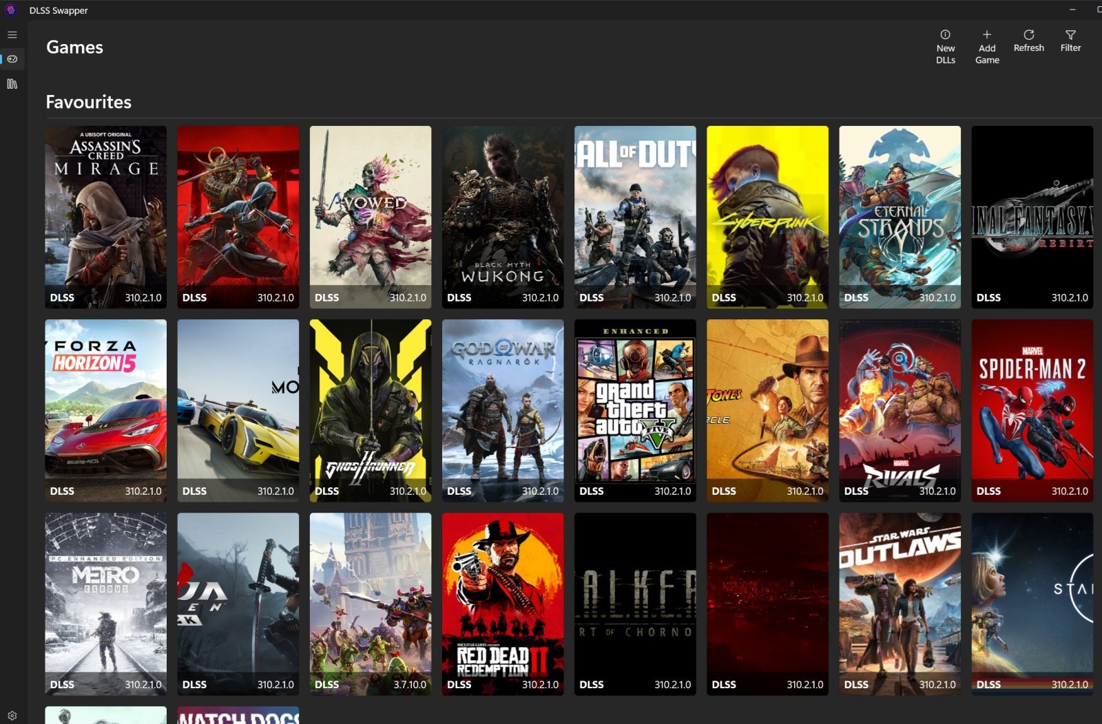
Task: Open Grand Theft Auto V Enhanced card
Action: click(x=635, y=410)
